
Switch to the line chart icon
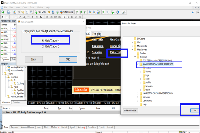coord(85,12)
